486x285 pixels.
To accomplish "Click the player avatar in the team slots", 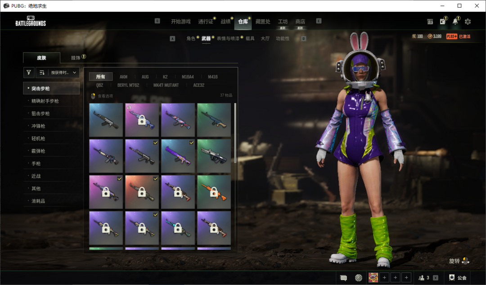I will 373,278.
